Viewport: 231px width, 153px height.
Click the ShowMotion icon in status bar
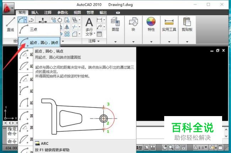(184, 148)
